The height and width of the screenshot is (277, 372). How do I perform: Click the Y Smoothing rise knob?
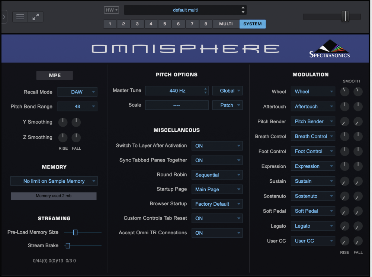coord(63,122)
